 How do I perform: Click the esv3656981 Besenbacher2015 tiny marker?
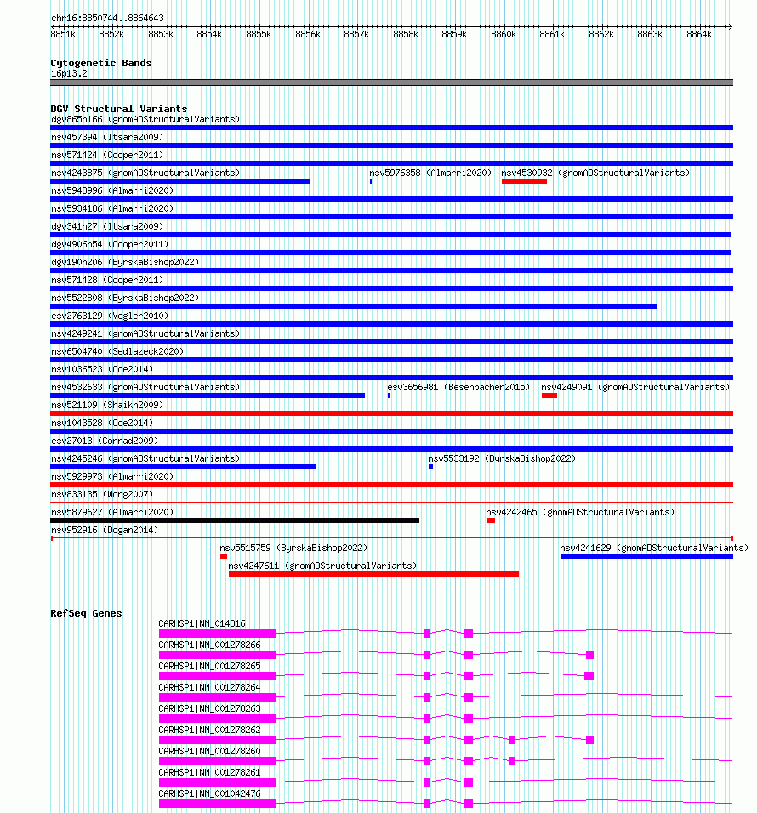389,395
